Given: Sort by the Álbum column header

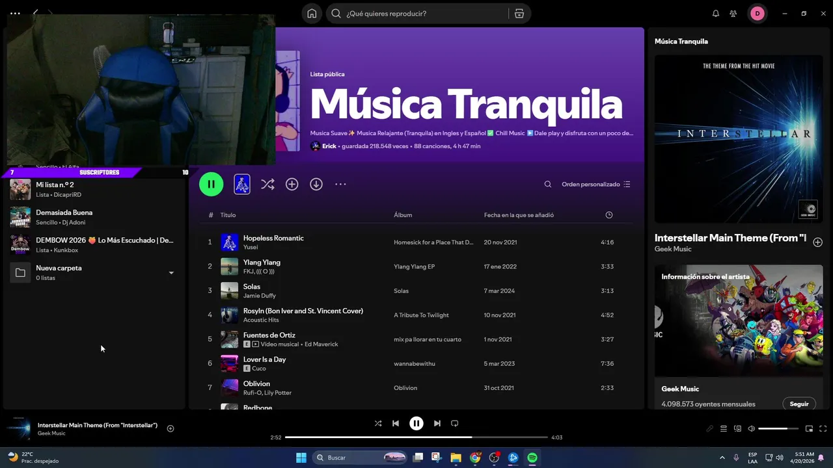Looking at the screenshot, I should click(x=403, y=214).
